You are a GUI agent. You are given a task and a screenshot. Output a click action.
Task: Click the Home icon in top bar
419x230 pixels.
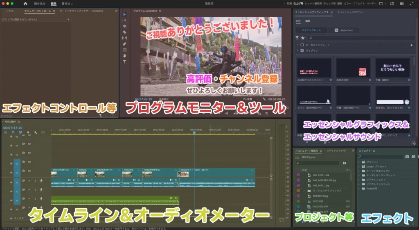(25, 3)
